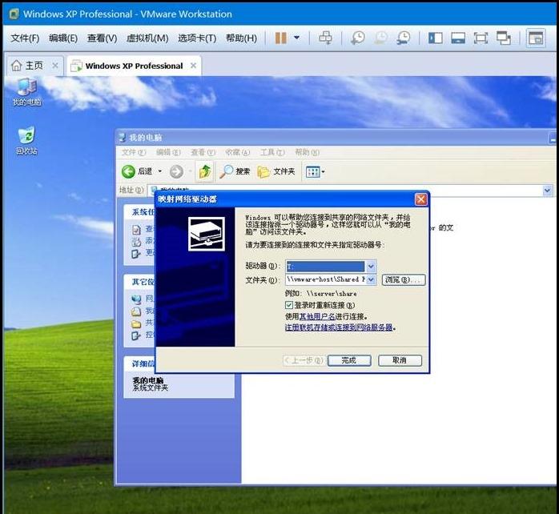
Task: Take a snapshot of the virtual machine
Action: [x=358, y=38]
